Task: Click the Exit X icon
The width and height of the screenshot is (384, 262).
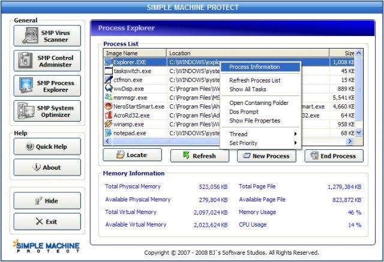Action: pyautogui.click(x=39, y=221)
